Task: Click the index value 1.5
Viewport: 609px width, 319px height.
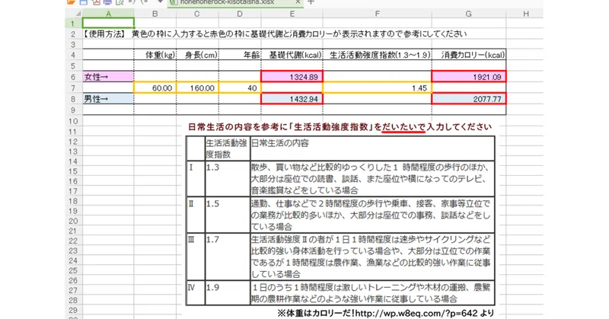Action: click(x=213, y=203)
